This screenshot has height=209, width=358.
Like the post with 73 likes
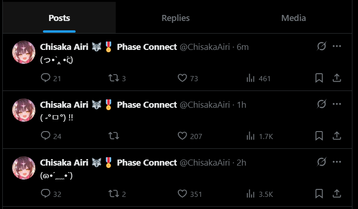click(183, 78)
